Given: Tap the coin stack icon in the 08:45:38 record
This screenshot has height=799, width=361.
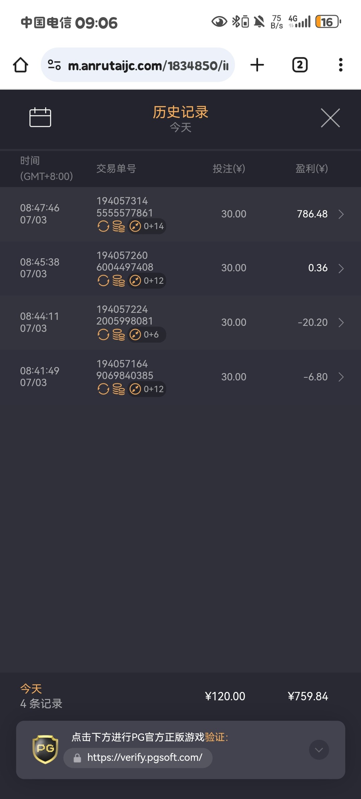Looking at the screenshot, I should (119, 281).
